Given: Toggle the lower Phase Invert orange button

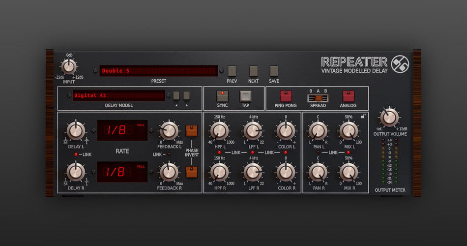Looking at the screenshot, I should (x=191, y=172).
